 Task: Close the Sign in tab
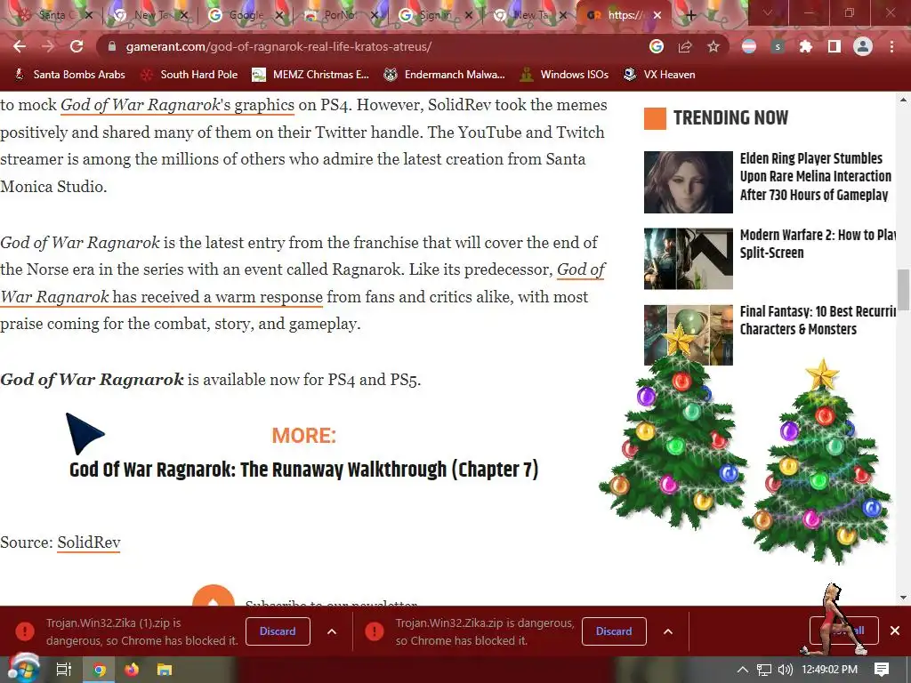click(469, 16)
